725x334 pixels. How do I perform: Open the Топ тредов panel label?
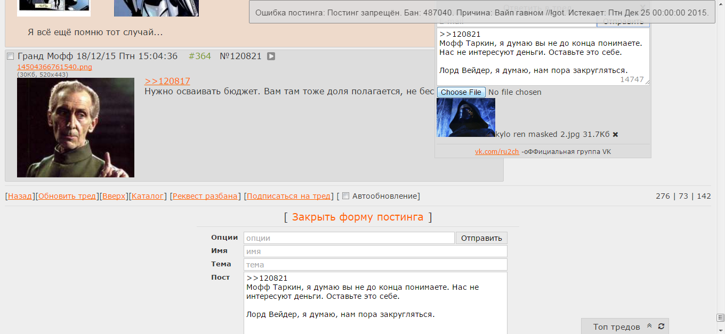[x=616, y=327]
